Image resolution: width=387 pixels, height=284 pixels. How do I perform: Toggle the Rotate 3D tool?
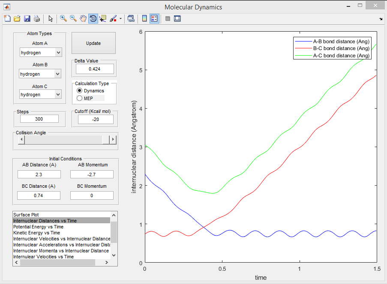pos(93,18)
